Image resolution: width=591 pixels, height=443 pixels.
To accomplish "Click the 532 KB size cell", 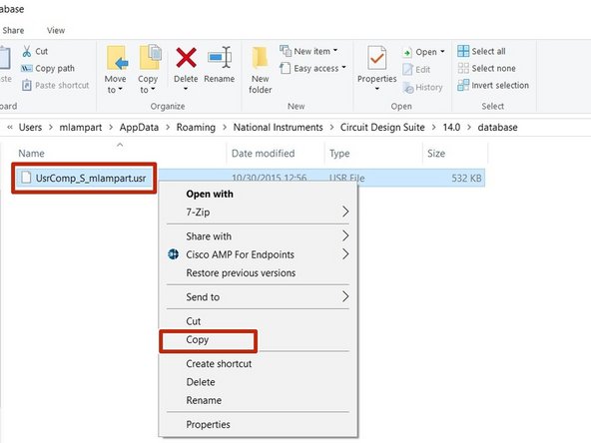I will click(466, 178).
